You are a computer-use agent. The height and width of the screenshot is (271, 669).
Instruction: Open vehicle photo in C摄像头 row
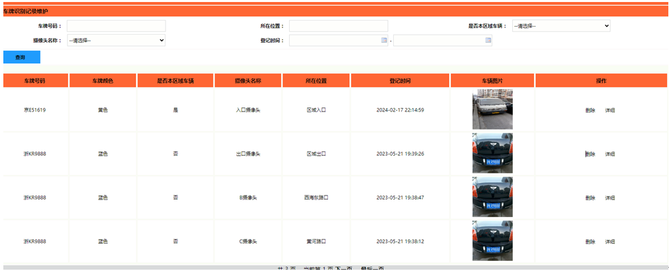click(x=492, y=241)
